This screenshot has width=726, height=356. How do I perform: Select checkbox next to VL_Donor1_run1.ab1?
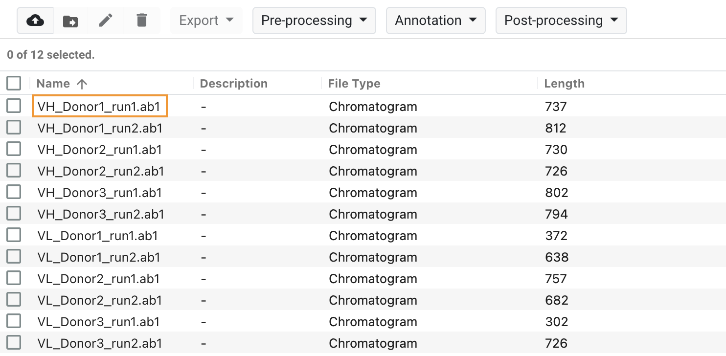[14, 235]
